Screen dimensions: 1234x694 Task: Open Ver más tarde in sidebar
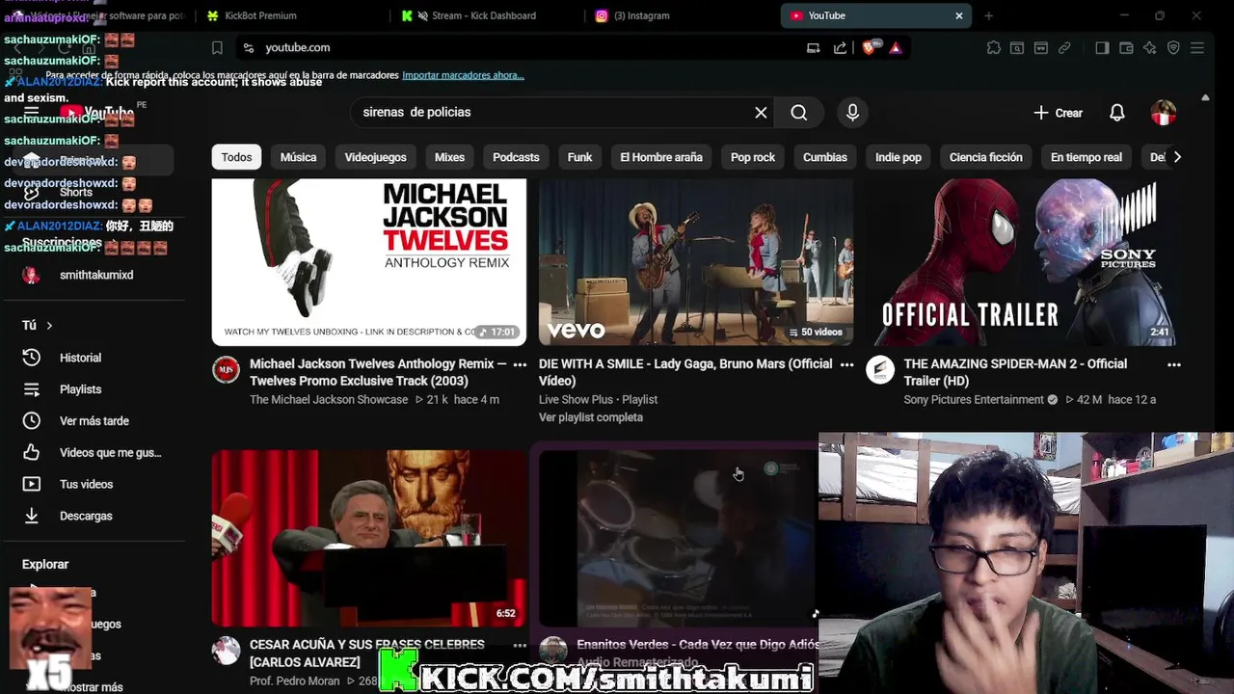(x=94, y=421)
